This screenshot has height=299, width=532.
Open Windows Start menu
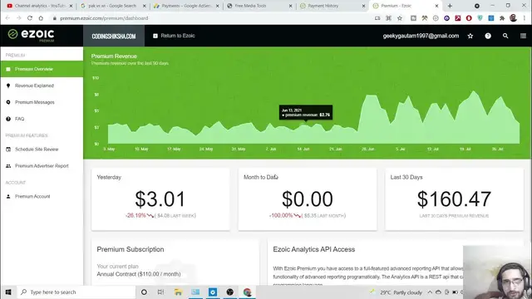[x=8, y=292]
